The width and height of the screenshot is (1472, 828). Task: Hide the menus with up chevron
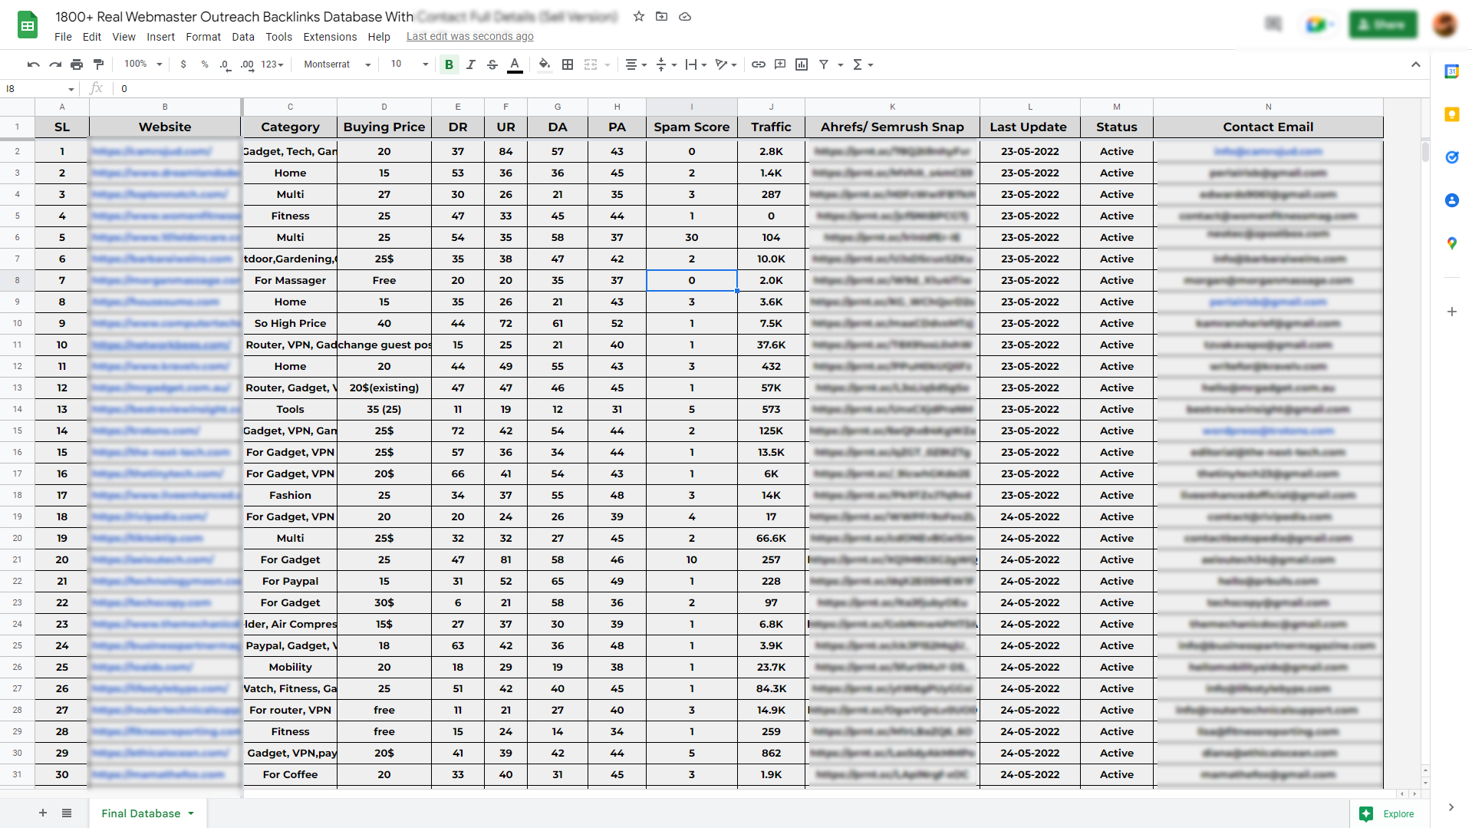pyautogui.click(x=1416, y=64)
